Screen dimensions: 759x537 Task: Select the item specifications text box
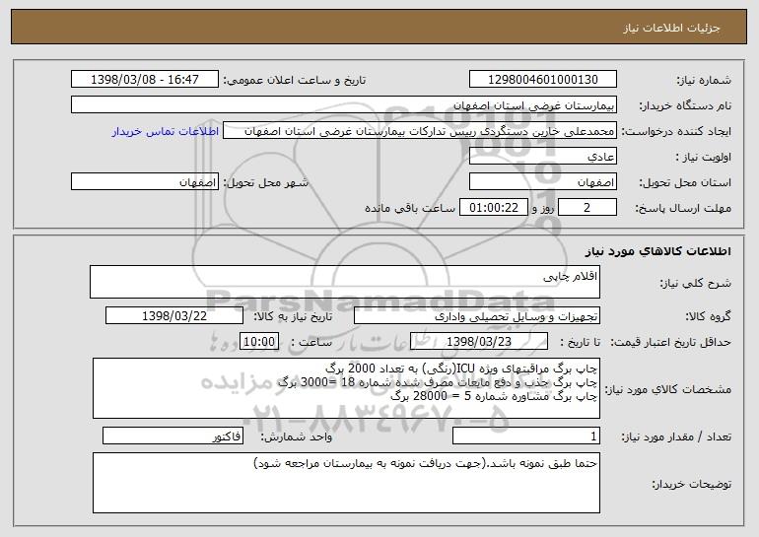click(346, 388)
